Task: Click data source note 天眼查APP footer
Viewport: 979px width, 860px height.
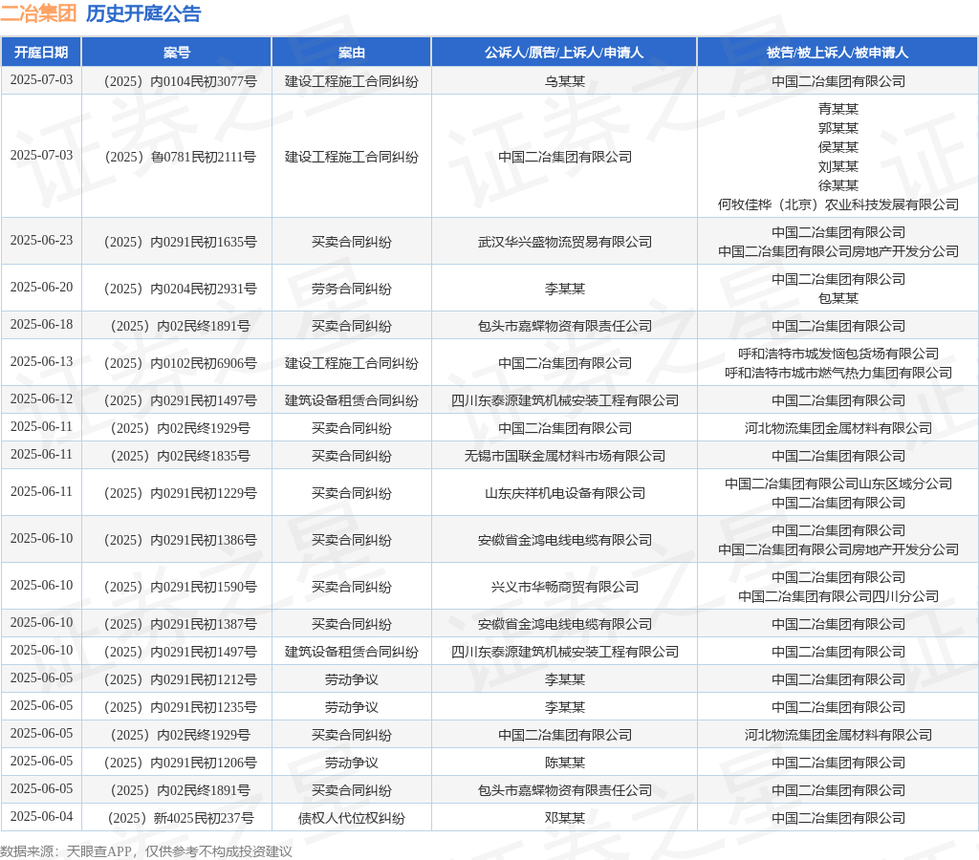Action: [x=145, y=851]
